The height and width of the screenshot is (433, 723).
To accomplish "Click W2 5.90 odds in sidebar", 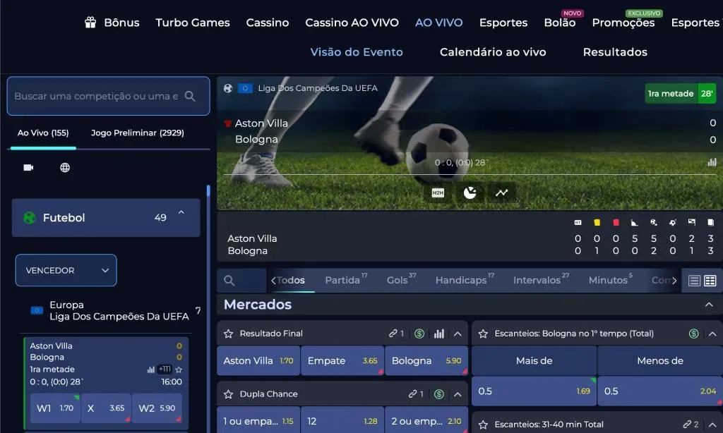I will coord(157,408).
